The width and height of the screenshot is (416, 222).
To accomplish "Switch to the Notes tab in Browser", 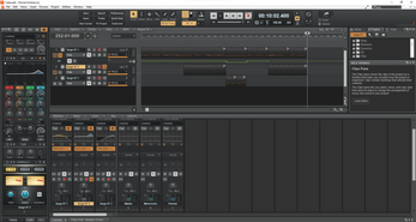I will [393, 30].
